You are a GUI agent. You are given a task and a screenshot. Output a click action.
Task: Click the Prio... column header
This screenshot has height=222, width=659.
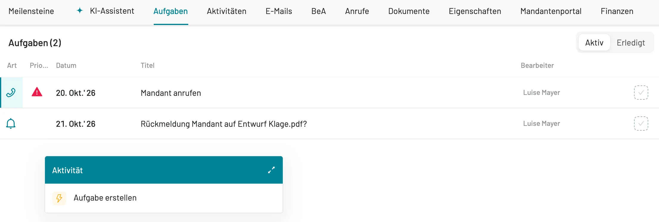point(39,65)
